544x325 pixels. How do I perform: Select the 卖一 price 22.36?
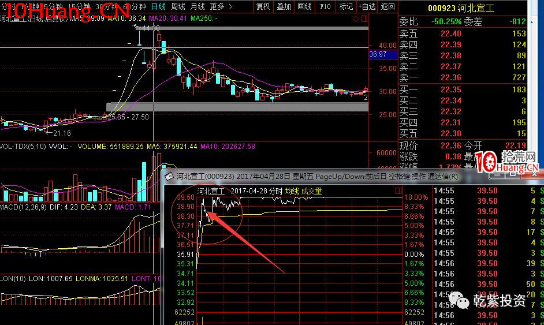(x=450, y=77)
